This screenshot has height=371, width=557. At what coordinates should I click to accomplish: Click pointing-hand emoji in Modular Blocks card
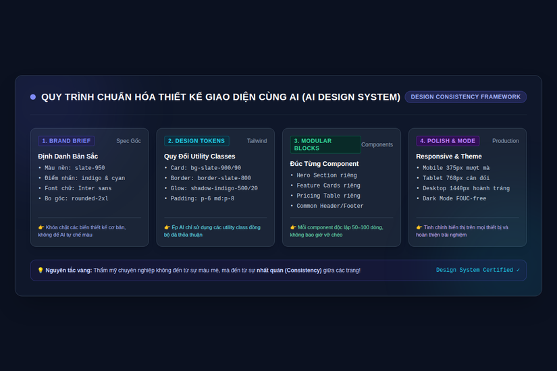click(x=293, y=227)
